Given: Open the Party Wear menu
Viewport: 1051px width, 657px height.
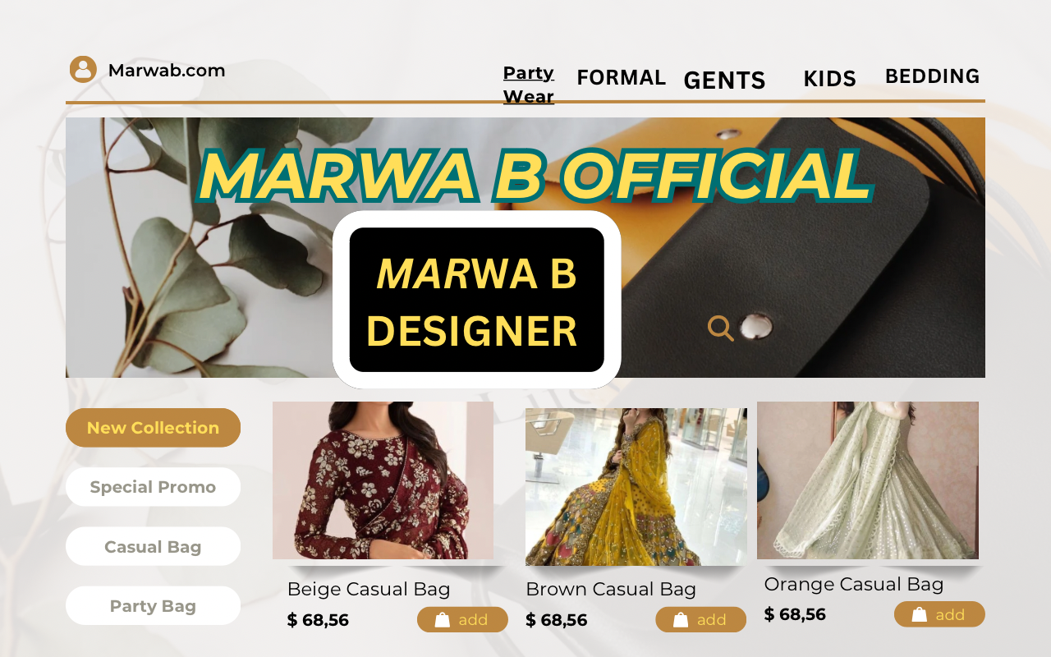Looking at the screenshot, I should [x=529, y=85].
